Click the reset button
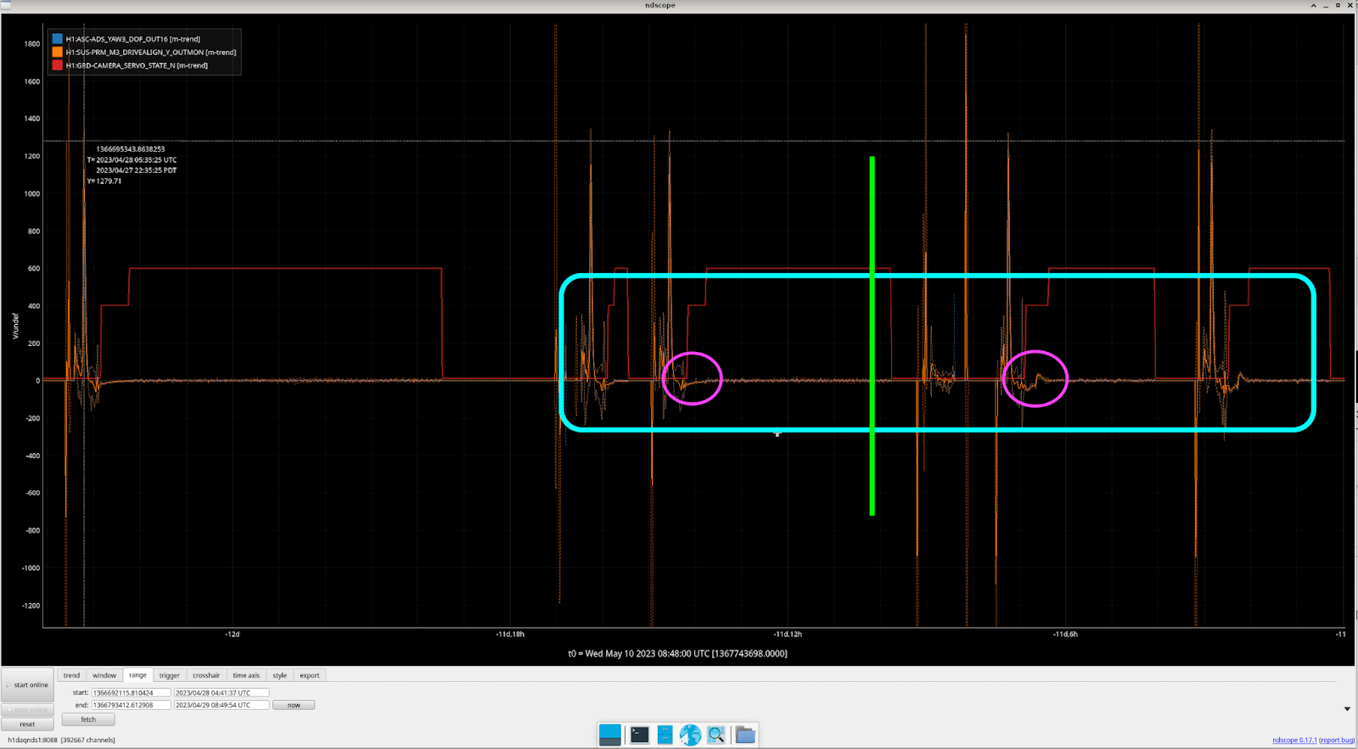 coord(27,724)
